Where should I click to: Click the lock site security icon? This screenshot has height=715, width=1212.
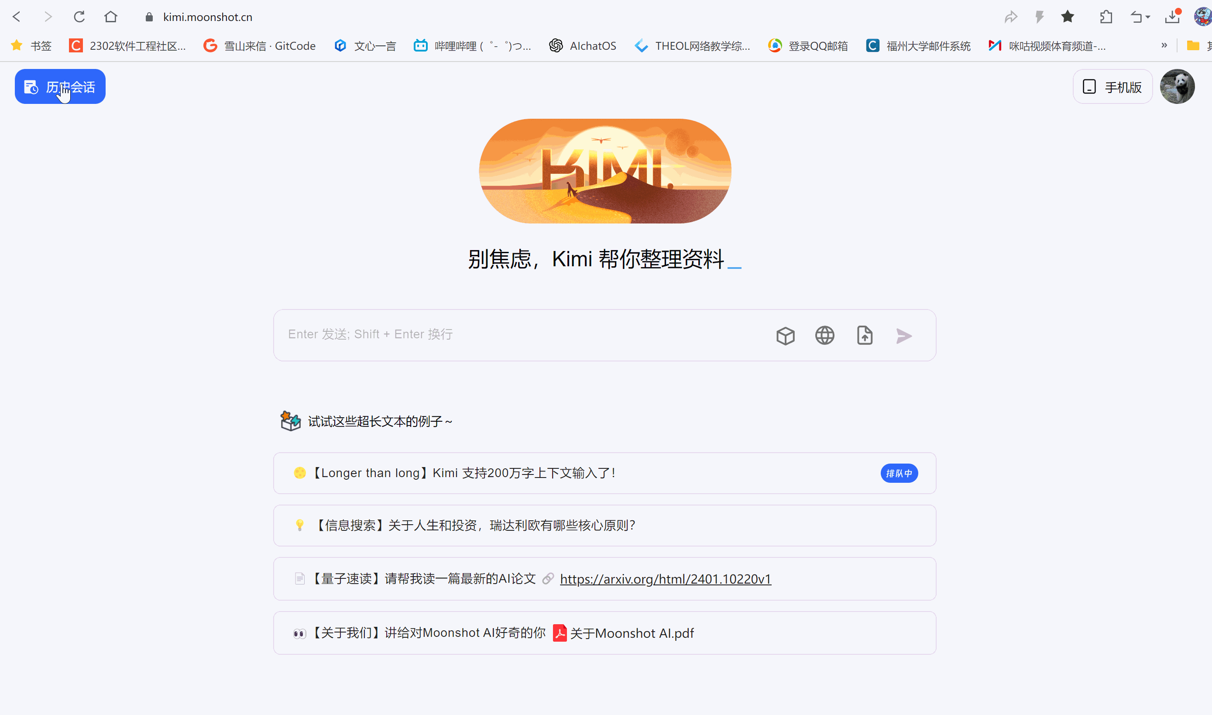pyautogui.click(x=149, y=17)
